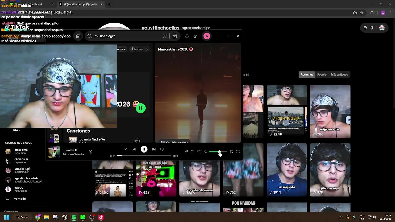Open the Todo De Ti album cover
The height and width of the screenshot is (222, 395).
coord(54,152)
